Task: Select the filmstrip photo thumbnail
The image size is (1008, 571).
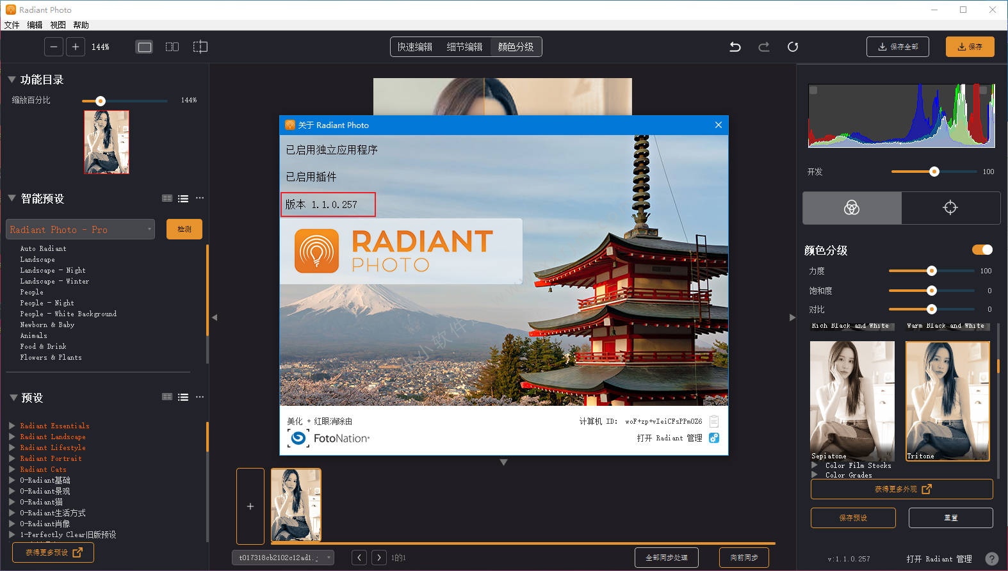Action: coord(296,505)
